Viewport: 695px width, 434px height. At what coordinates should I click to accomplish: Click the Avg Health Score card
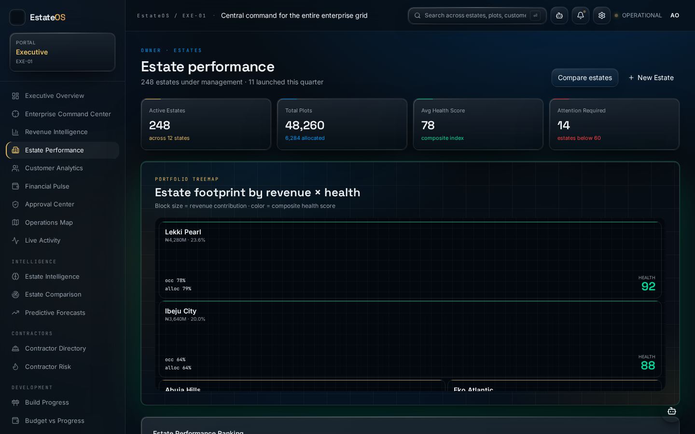click(x=478, y=124)
